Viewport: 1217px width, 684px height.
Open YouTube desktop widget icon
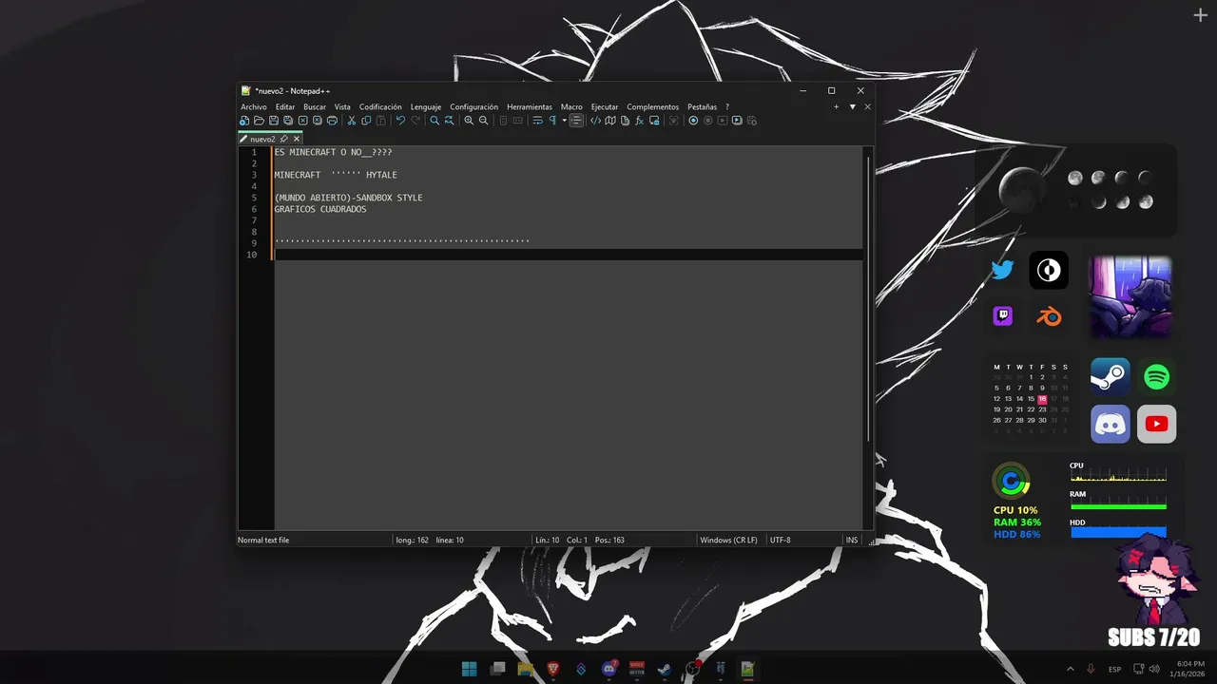pyautogui.click(x=1156, y=424)
